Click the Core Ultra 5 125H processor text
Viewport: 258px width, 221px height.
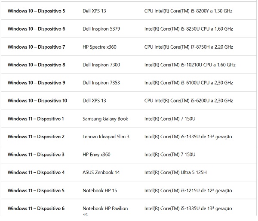[175, 172]
